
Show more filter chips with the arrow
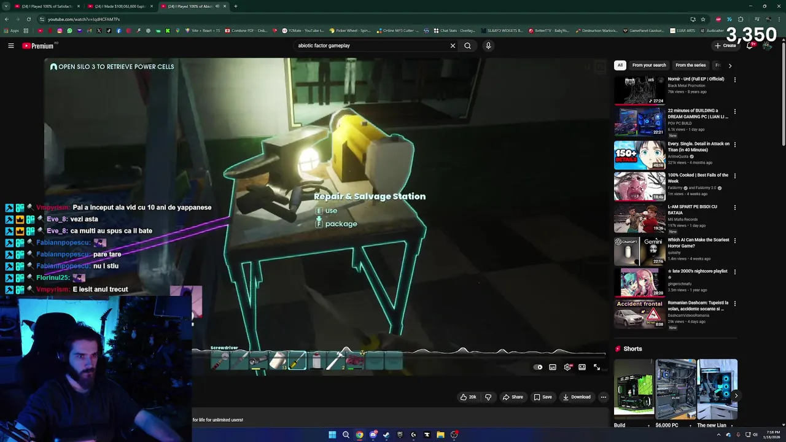(730, 65)
